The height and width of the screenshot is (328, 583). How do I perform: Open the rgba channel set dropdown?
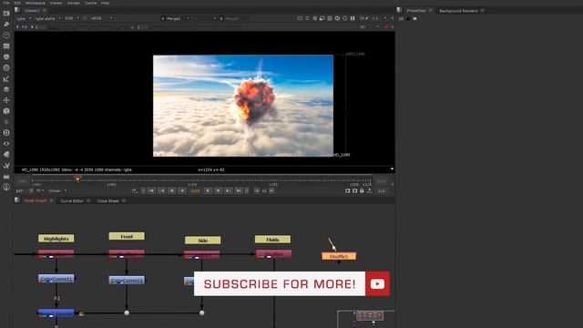pyautogui.click(x=24, y=18)
